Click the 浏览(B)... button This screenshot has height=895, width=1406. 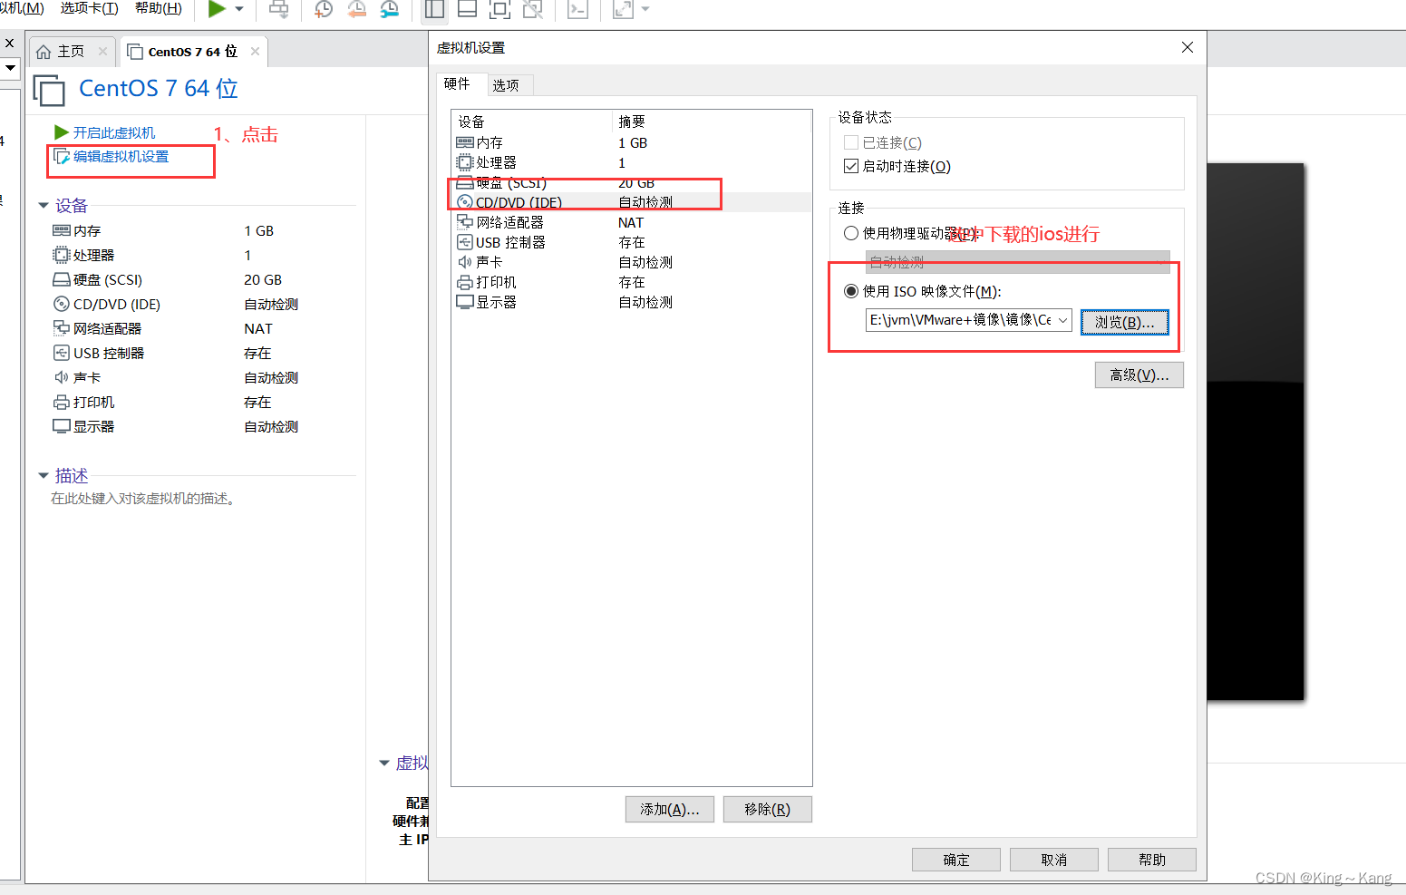click(1124, 322)
